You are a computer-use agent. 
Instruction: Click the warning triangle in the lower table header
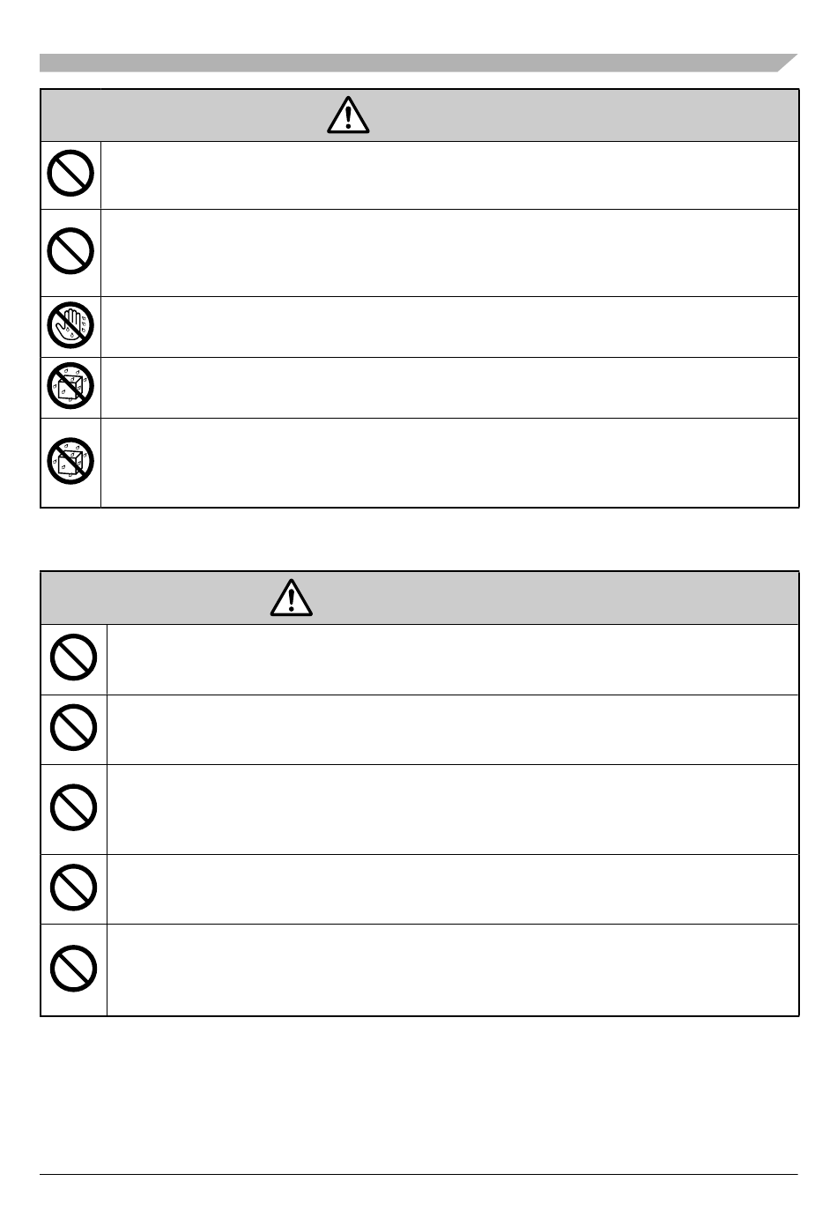coord(292,598)
